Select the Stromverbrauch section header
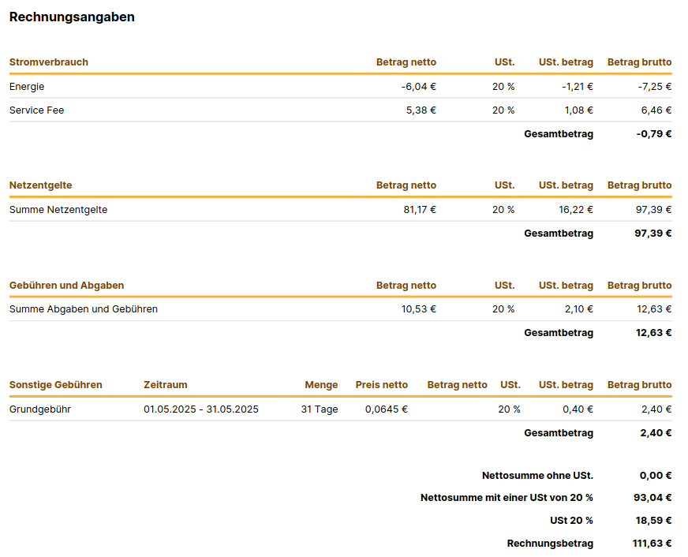 tap(49, 62)
